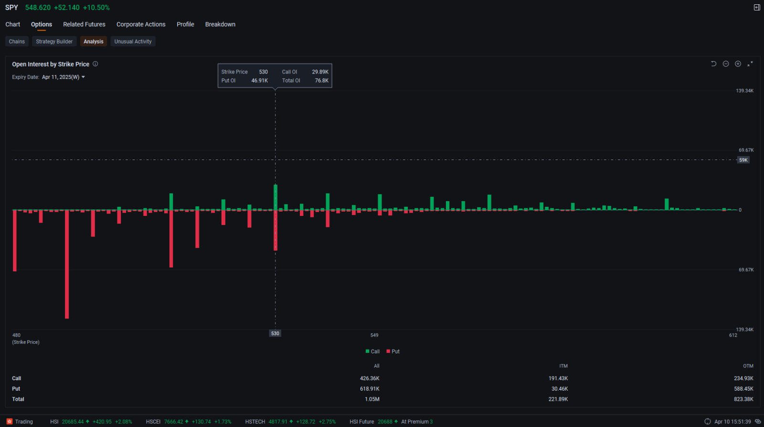Screen dimensions: 764x427
Task: Click the refresh clock icon in status bar
Action: [x=708, y=421]
